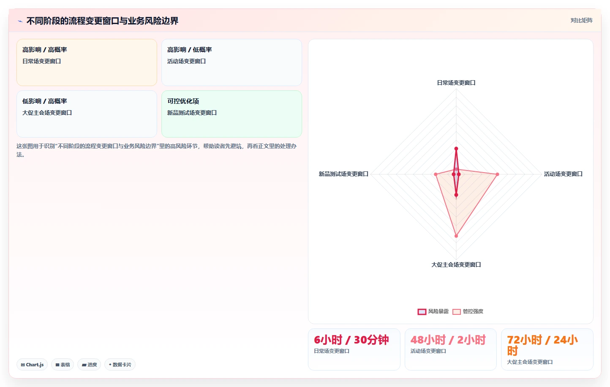The width and height of the screenshot is (610, 387).
Task: Click 大促主会场变更窗口 text in 低影响 / 高概率 card
Action: point(47,113)
